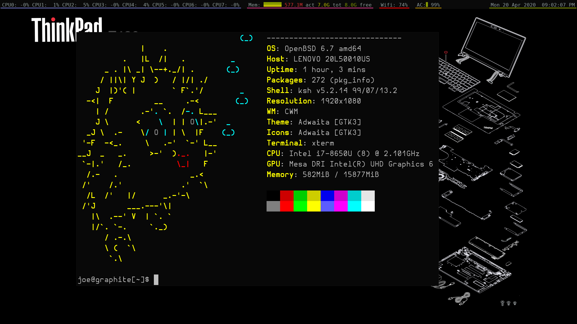Click the Wifi: 74% indicator

coord(394,5)
